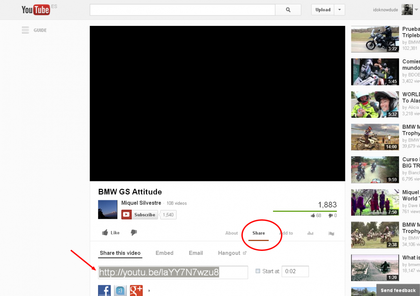420x296 pixels.
Task: Open the account menu arrow beside avatar
Action: coord(416,10)
